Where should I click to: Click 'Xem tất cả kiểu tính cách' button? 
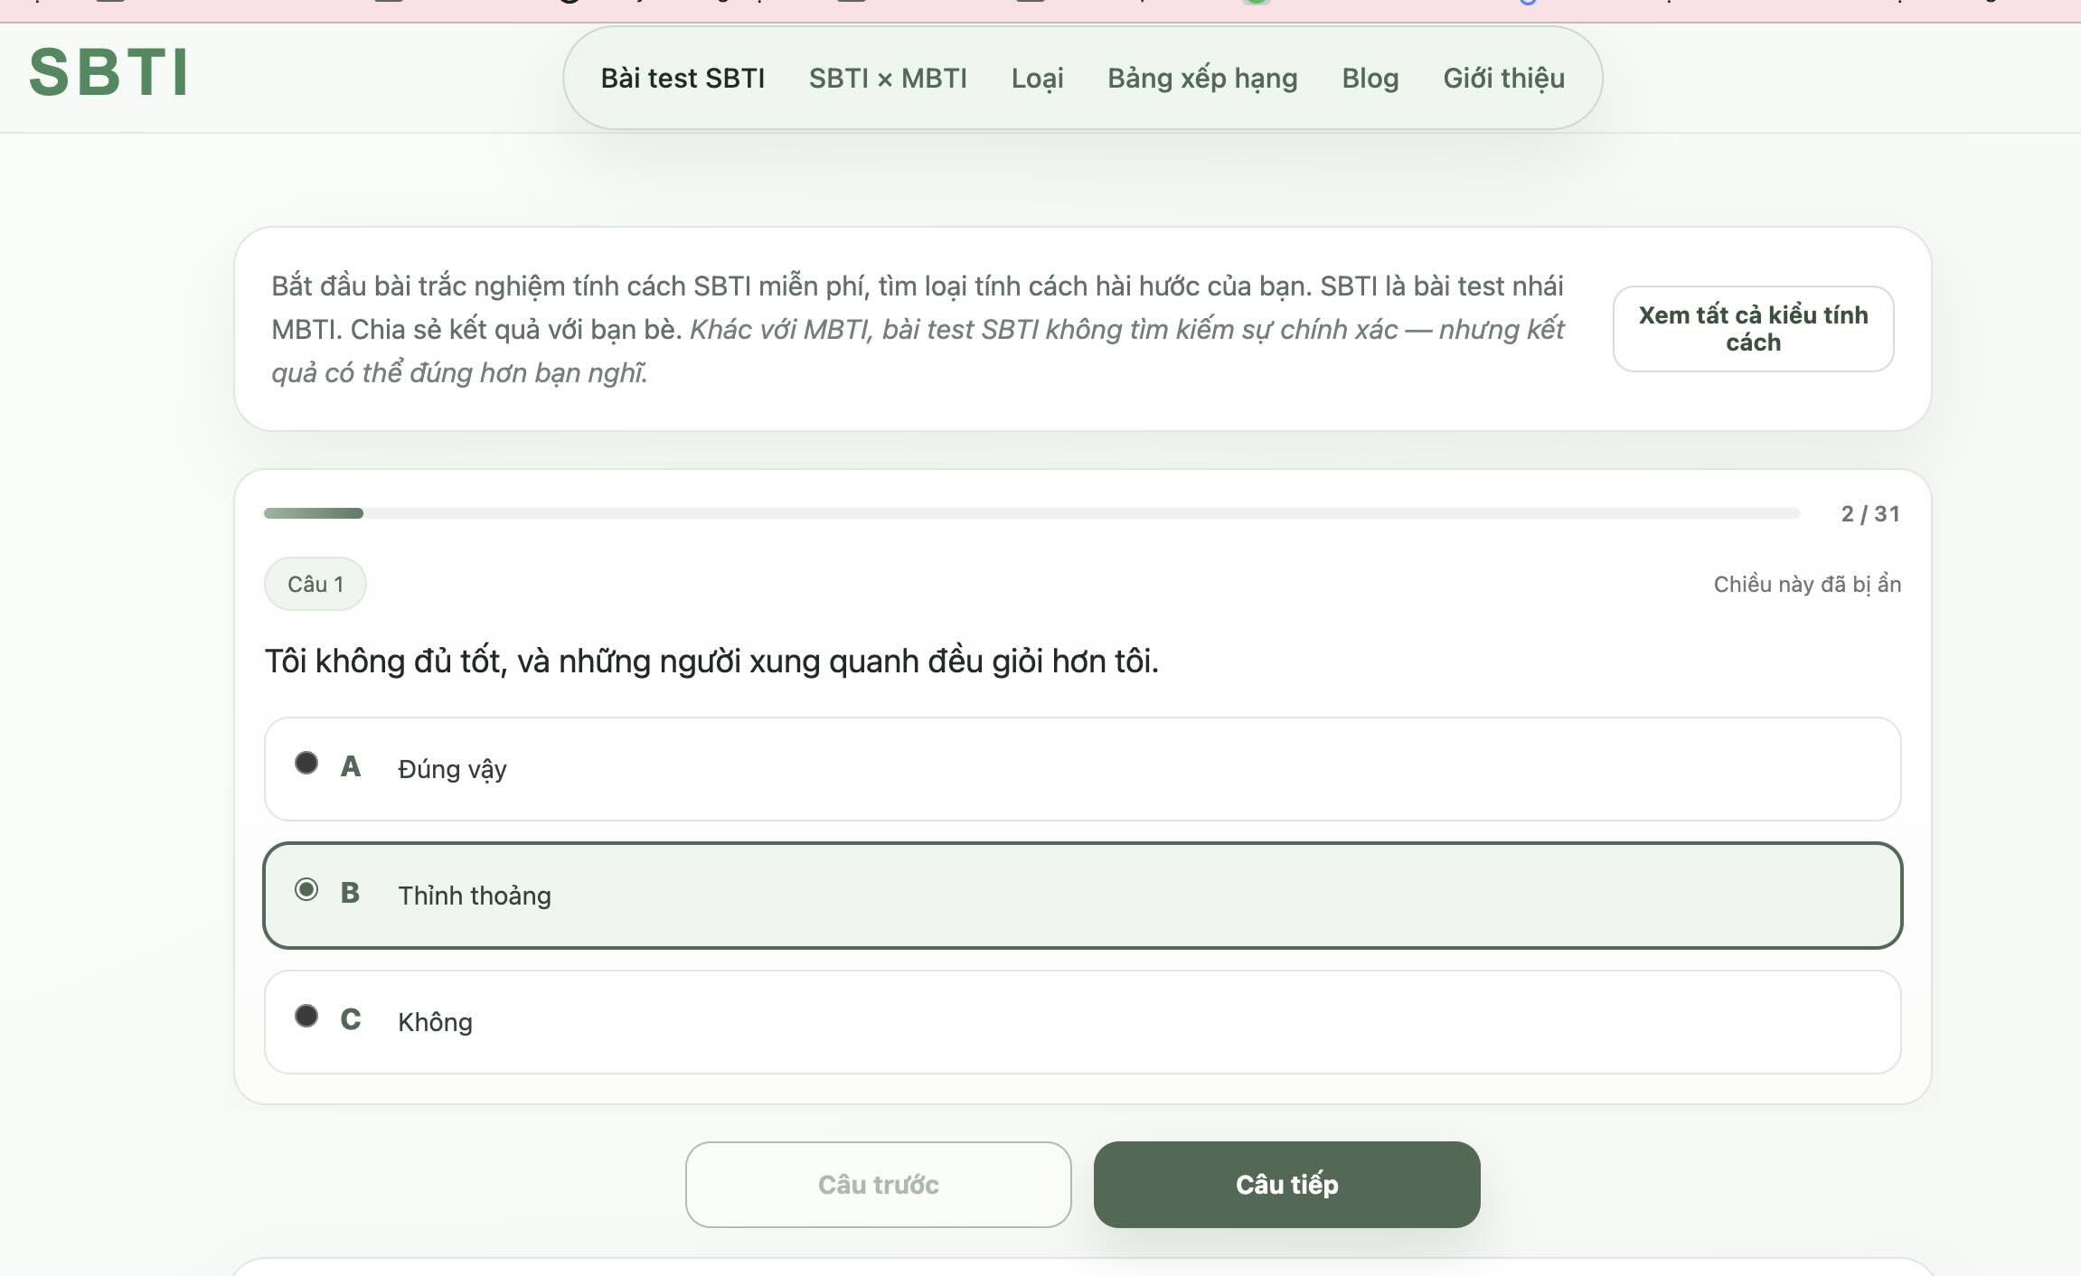click(1753, 328)
